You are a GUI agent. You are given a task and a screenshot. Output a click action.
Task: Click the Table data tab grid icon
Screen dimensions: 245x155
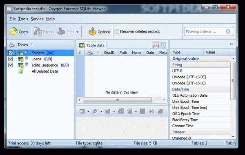pos(82,45)
